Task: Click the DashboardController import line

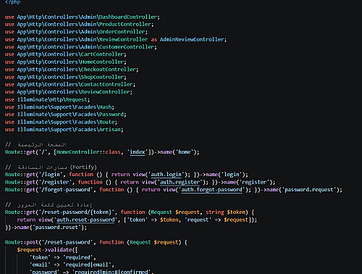Action: point(82,17)
